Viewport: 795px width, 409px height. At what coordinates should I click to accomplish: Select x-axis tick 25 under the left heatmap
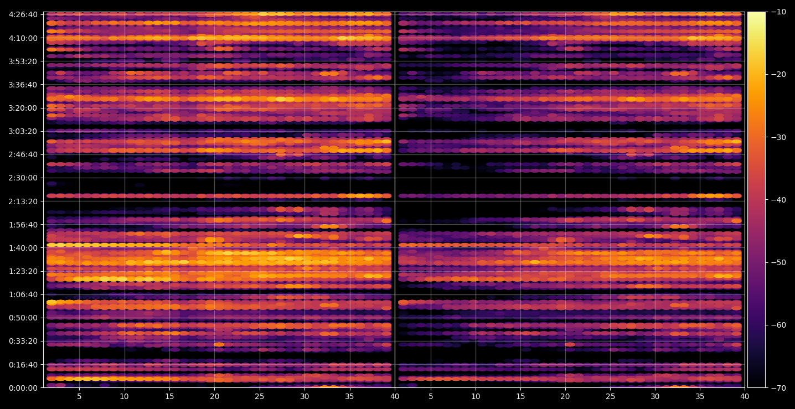point(260,396)
